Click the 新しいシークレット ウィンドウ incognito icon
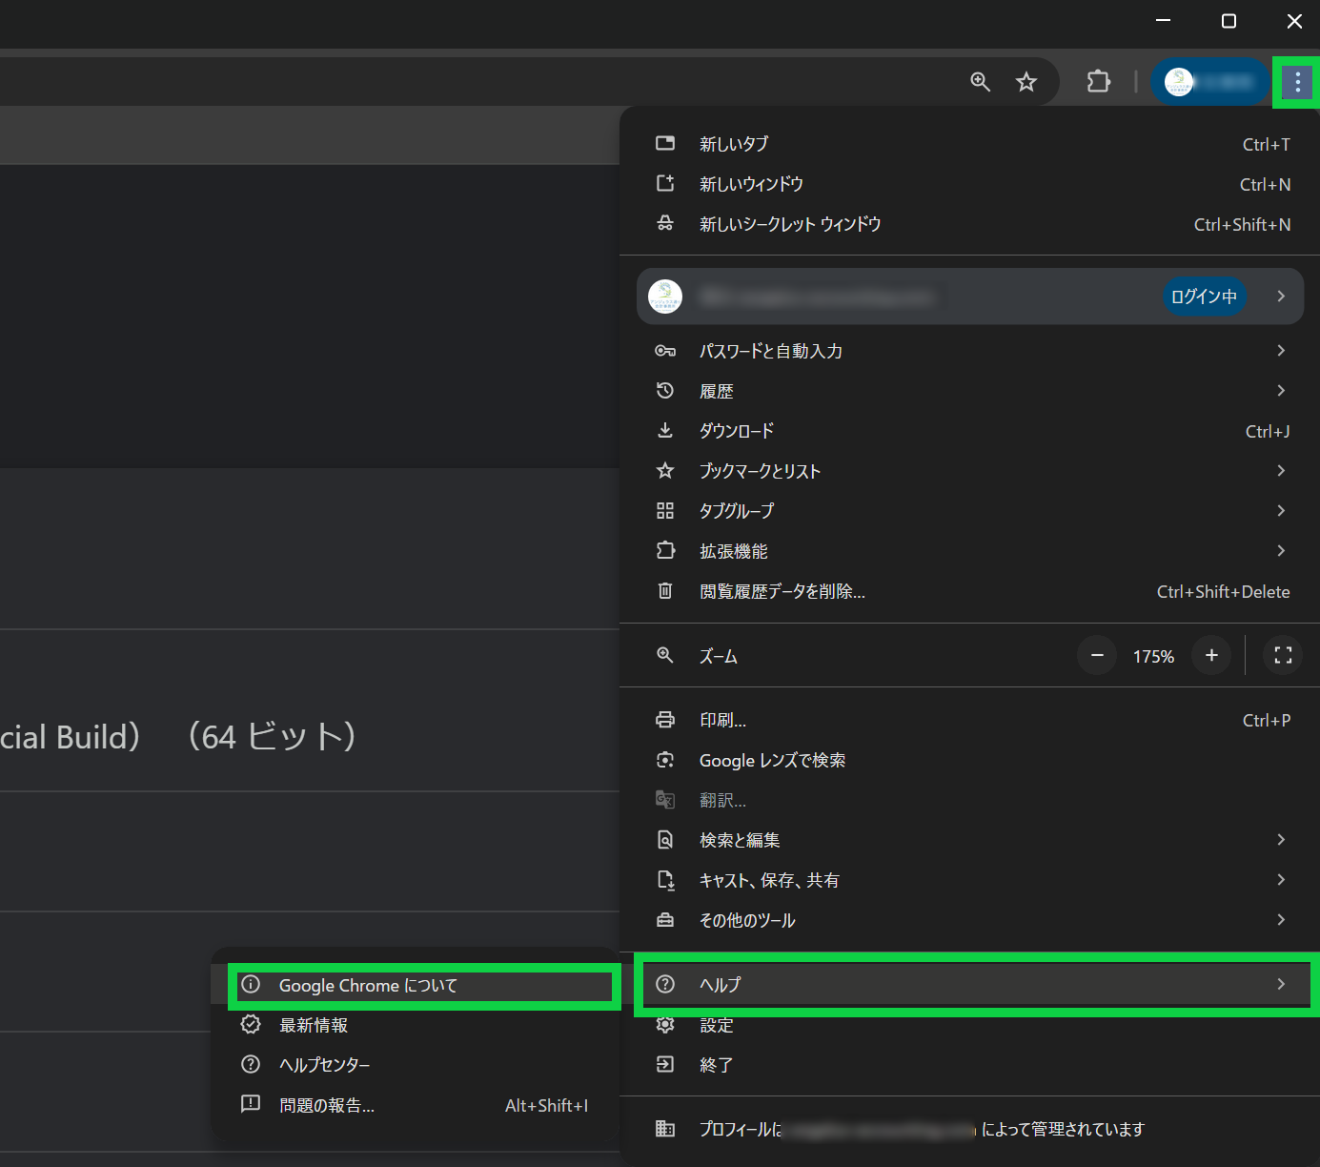The image size is (1320, 1167). tap(665, 224)
